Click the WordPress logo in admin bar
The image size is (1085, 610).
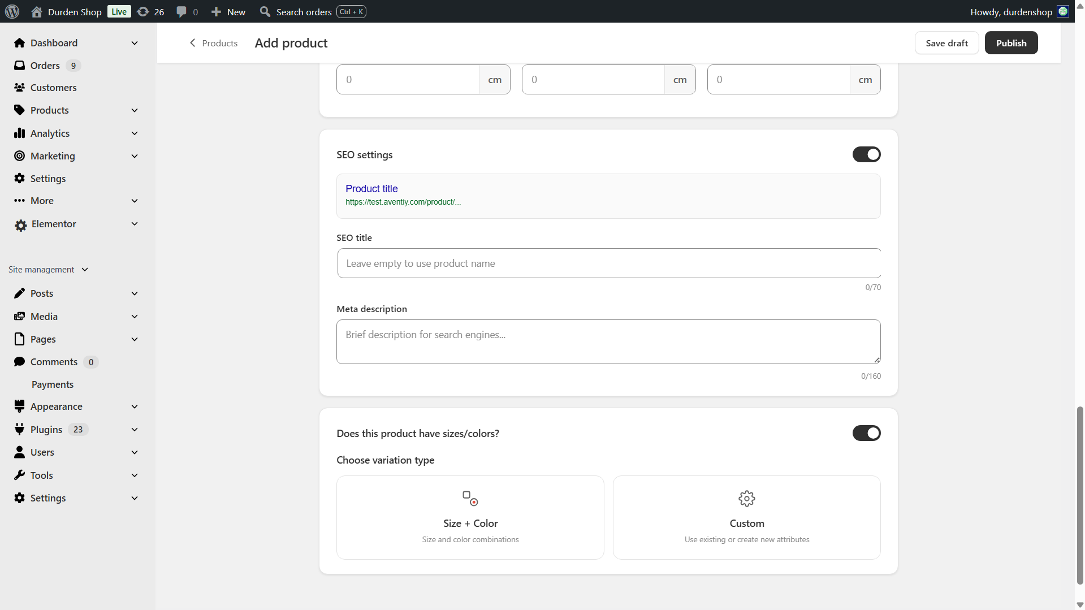[12, 11]
